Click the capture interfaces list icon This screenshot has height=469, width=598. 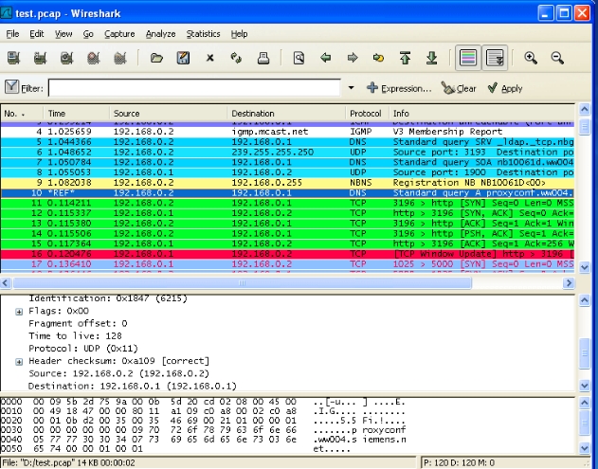13,58
